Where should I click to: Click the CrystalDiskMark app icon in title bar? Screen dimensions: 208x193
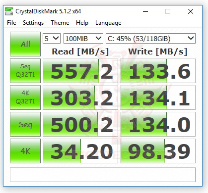(x=9, y=11)
